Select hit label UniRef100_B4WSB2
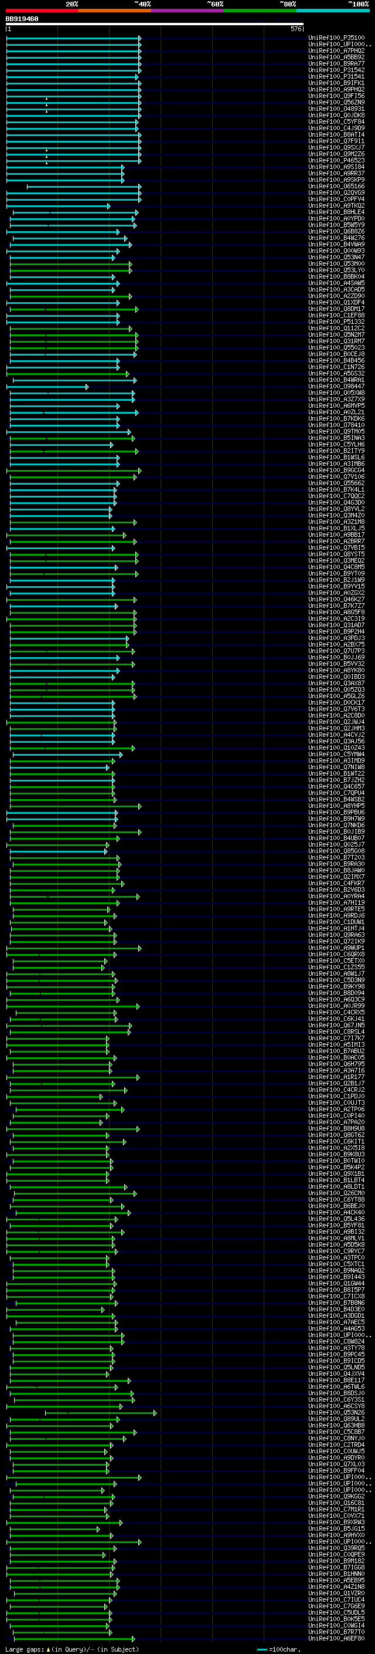Viewport: 375px width, 1654px height. coord(336,799)
